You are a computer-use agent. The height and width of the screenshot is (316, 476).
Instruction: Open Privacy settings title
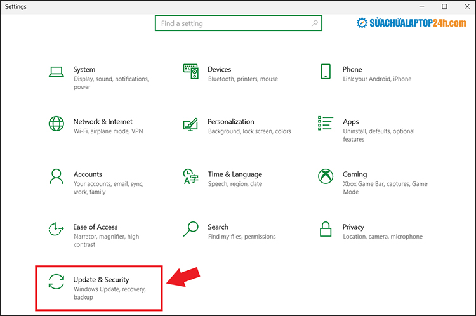click(353, 227)
